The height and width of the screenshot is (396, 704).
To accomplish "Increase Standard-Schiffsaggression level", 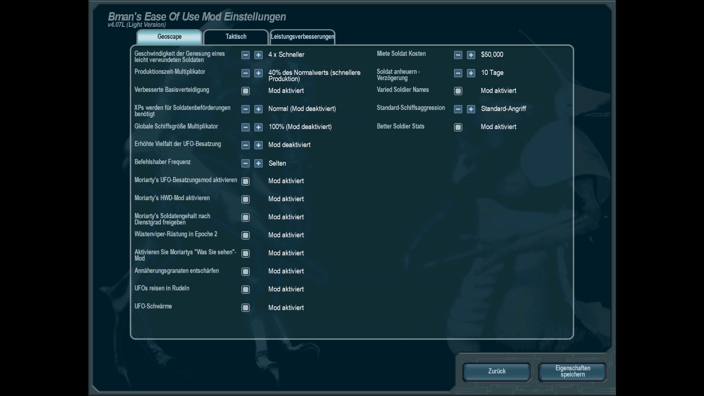I will pos(471,109).
